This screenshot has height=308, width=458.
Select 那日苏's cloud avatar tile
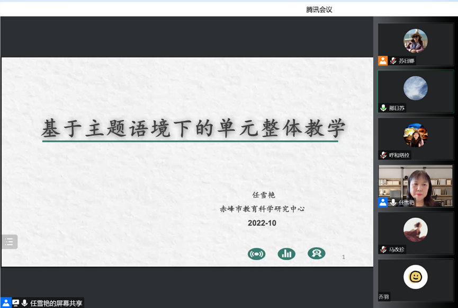tap(415, 88)
